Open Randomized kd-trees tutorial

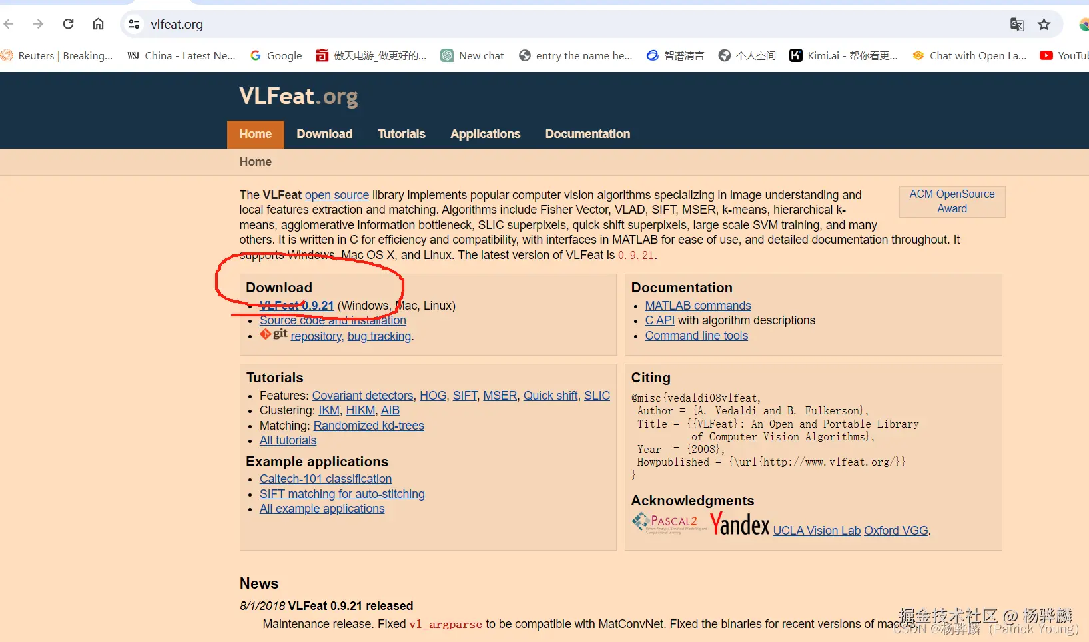369,426
